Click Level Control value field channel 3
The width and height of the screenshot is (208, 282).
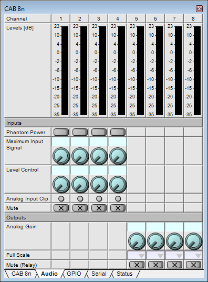(x=99, y=170)
